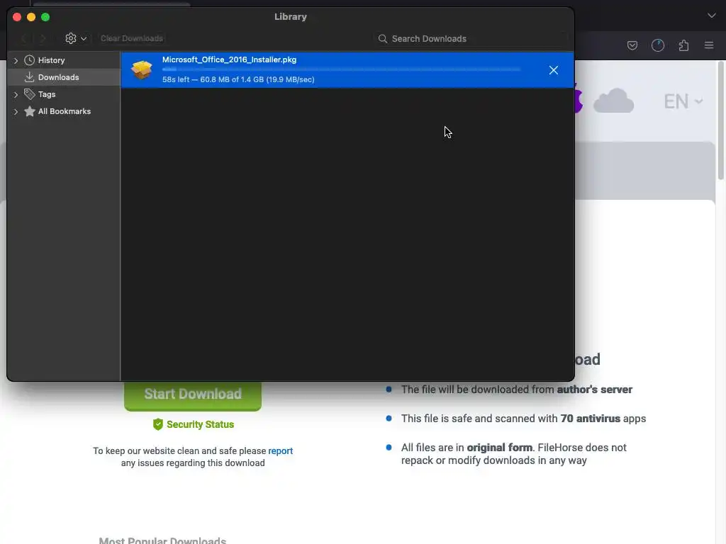This screenshot has height=544, width=726.
Task: Click the package icon of the download
Action: 142,70
